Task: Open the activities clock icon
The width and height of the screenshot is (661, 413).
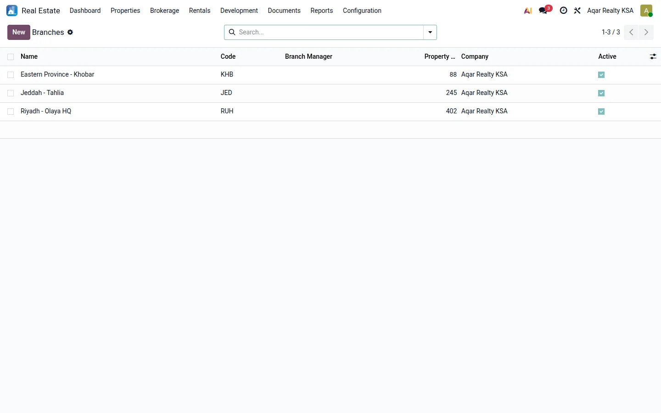Action: pos(563,11)
